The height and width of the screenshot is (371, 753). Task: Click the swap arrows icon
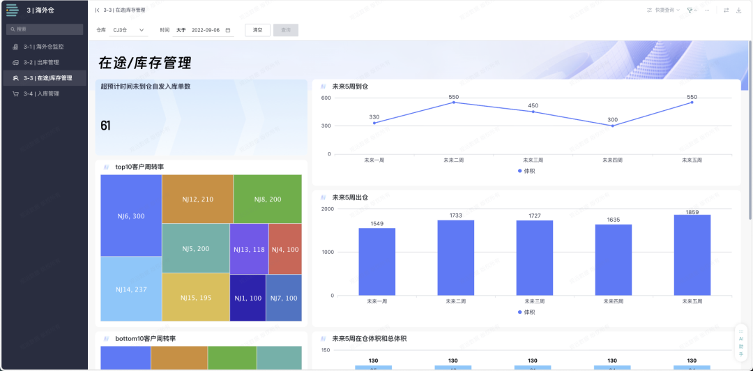726,10
